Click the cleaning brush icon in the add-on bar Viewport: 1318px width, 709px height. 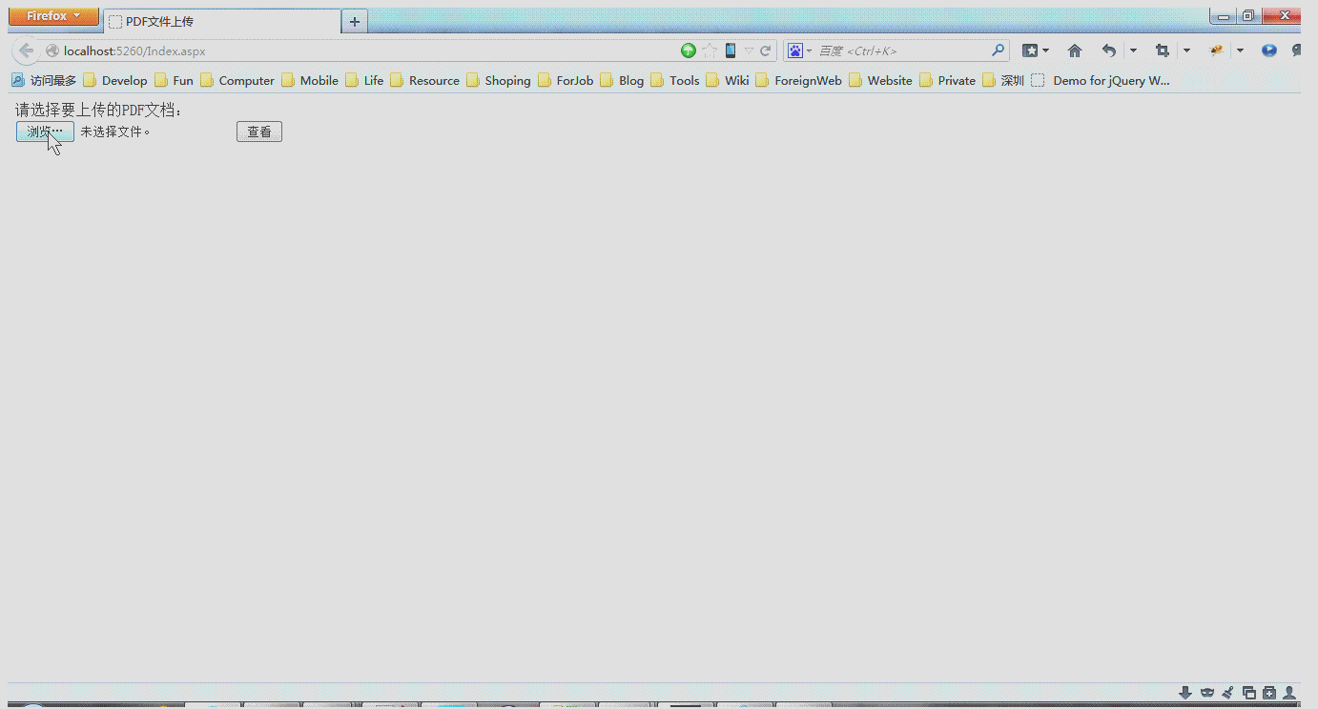[1228, 693]
